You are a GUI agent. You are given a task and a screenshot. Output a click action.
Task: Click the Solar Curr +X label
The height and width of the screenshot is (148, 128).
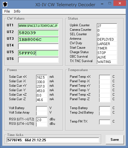(x=18, y=77)
